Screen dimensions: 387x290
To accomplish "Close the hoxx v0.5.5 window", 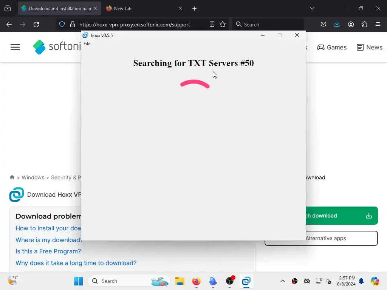I will pyautogui.click(x=297, y=35).
